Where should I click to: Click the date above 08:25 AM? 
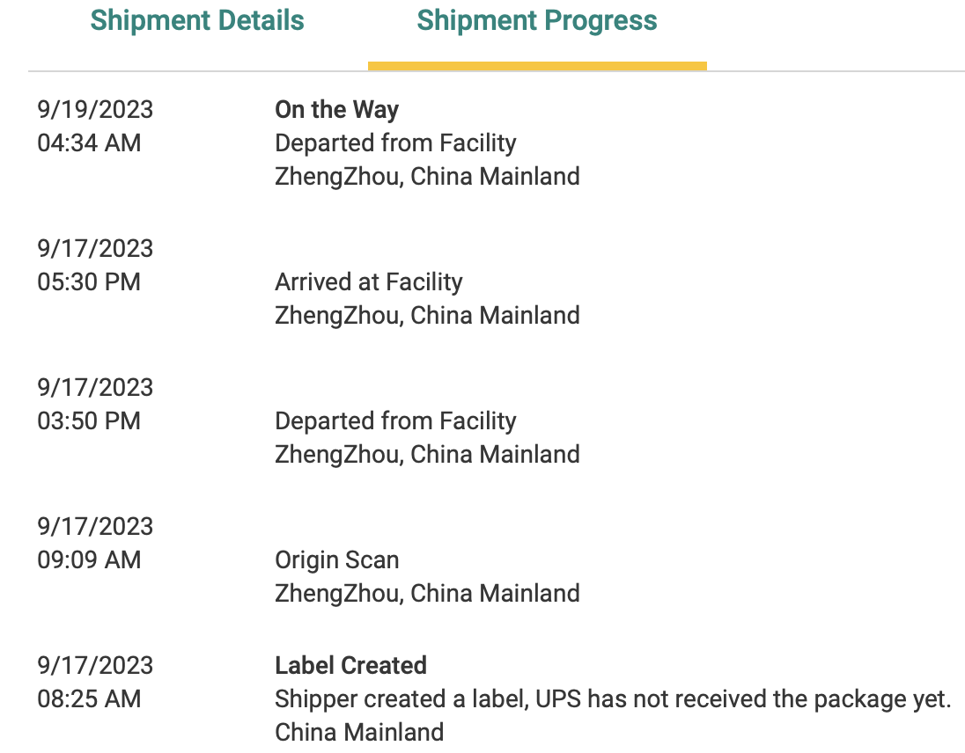point(95,666)
